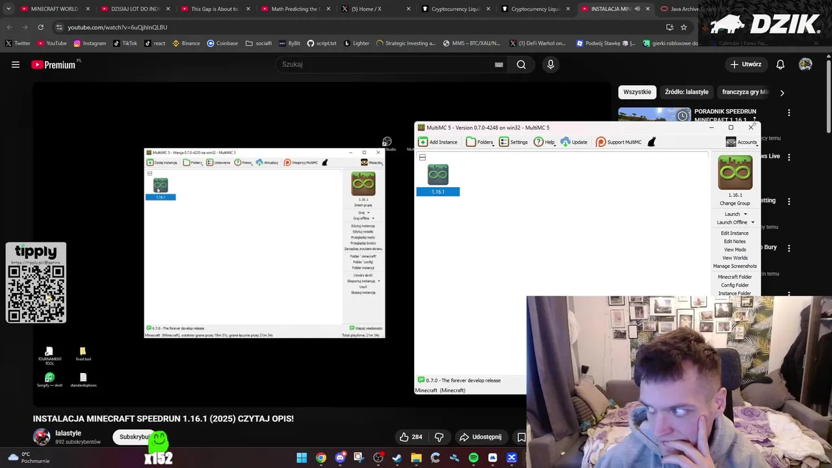Image resolution: width=832 pixels, height=468 pixels.
Task: Click the voice search microphone
Action: (x=551, y=64)
